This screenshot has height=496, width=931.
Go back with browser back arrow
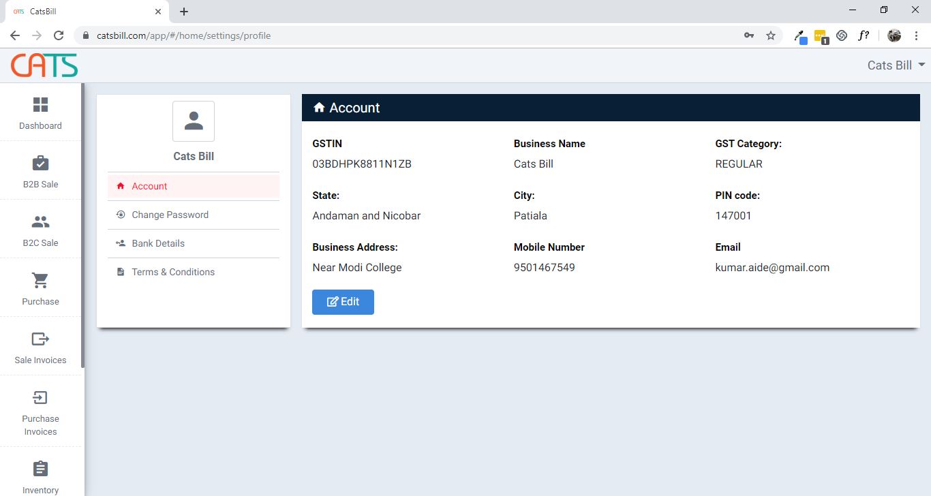pyautogui.click(x=15, y=35)
